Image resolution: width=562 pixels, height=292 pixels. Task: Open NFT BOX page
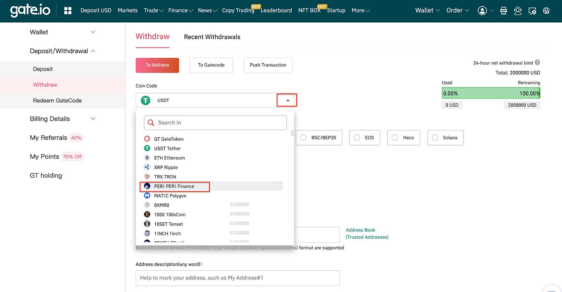click(310, 10)
